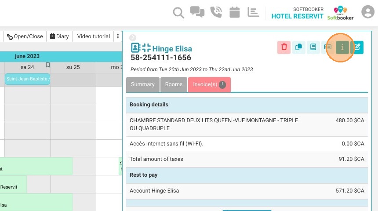Open the Diary view
The image size is (378, 211).
coord(59,36)
